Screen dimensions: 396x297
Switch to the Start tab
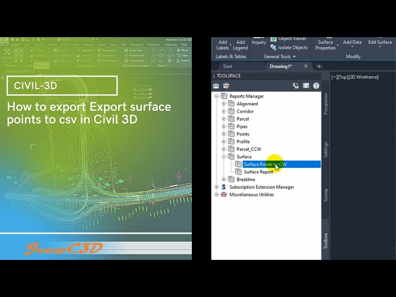(228, 66)
